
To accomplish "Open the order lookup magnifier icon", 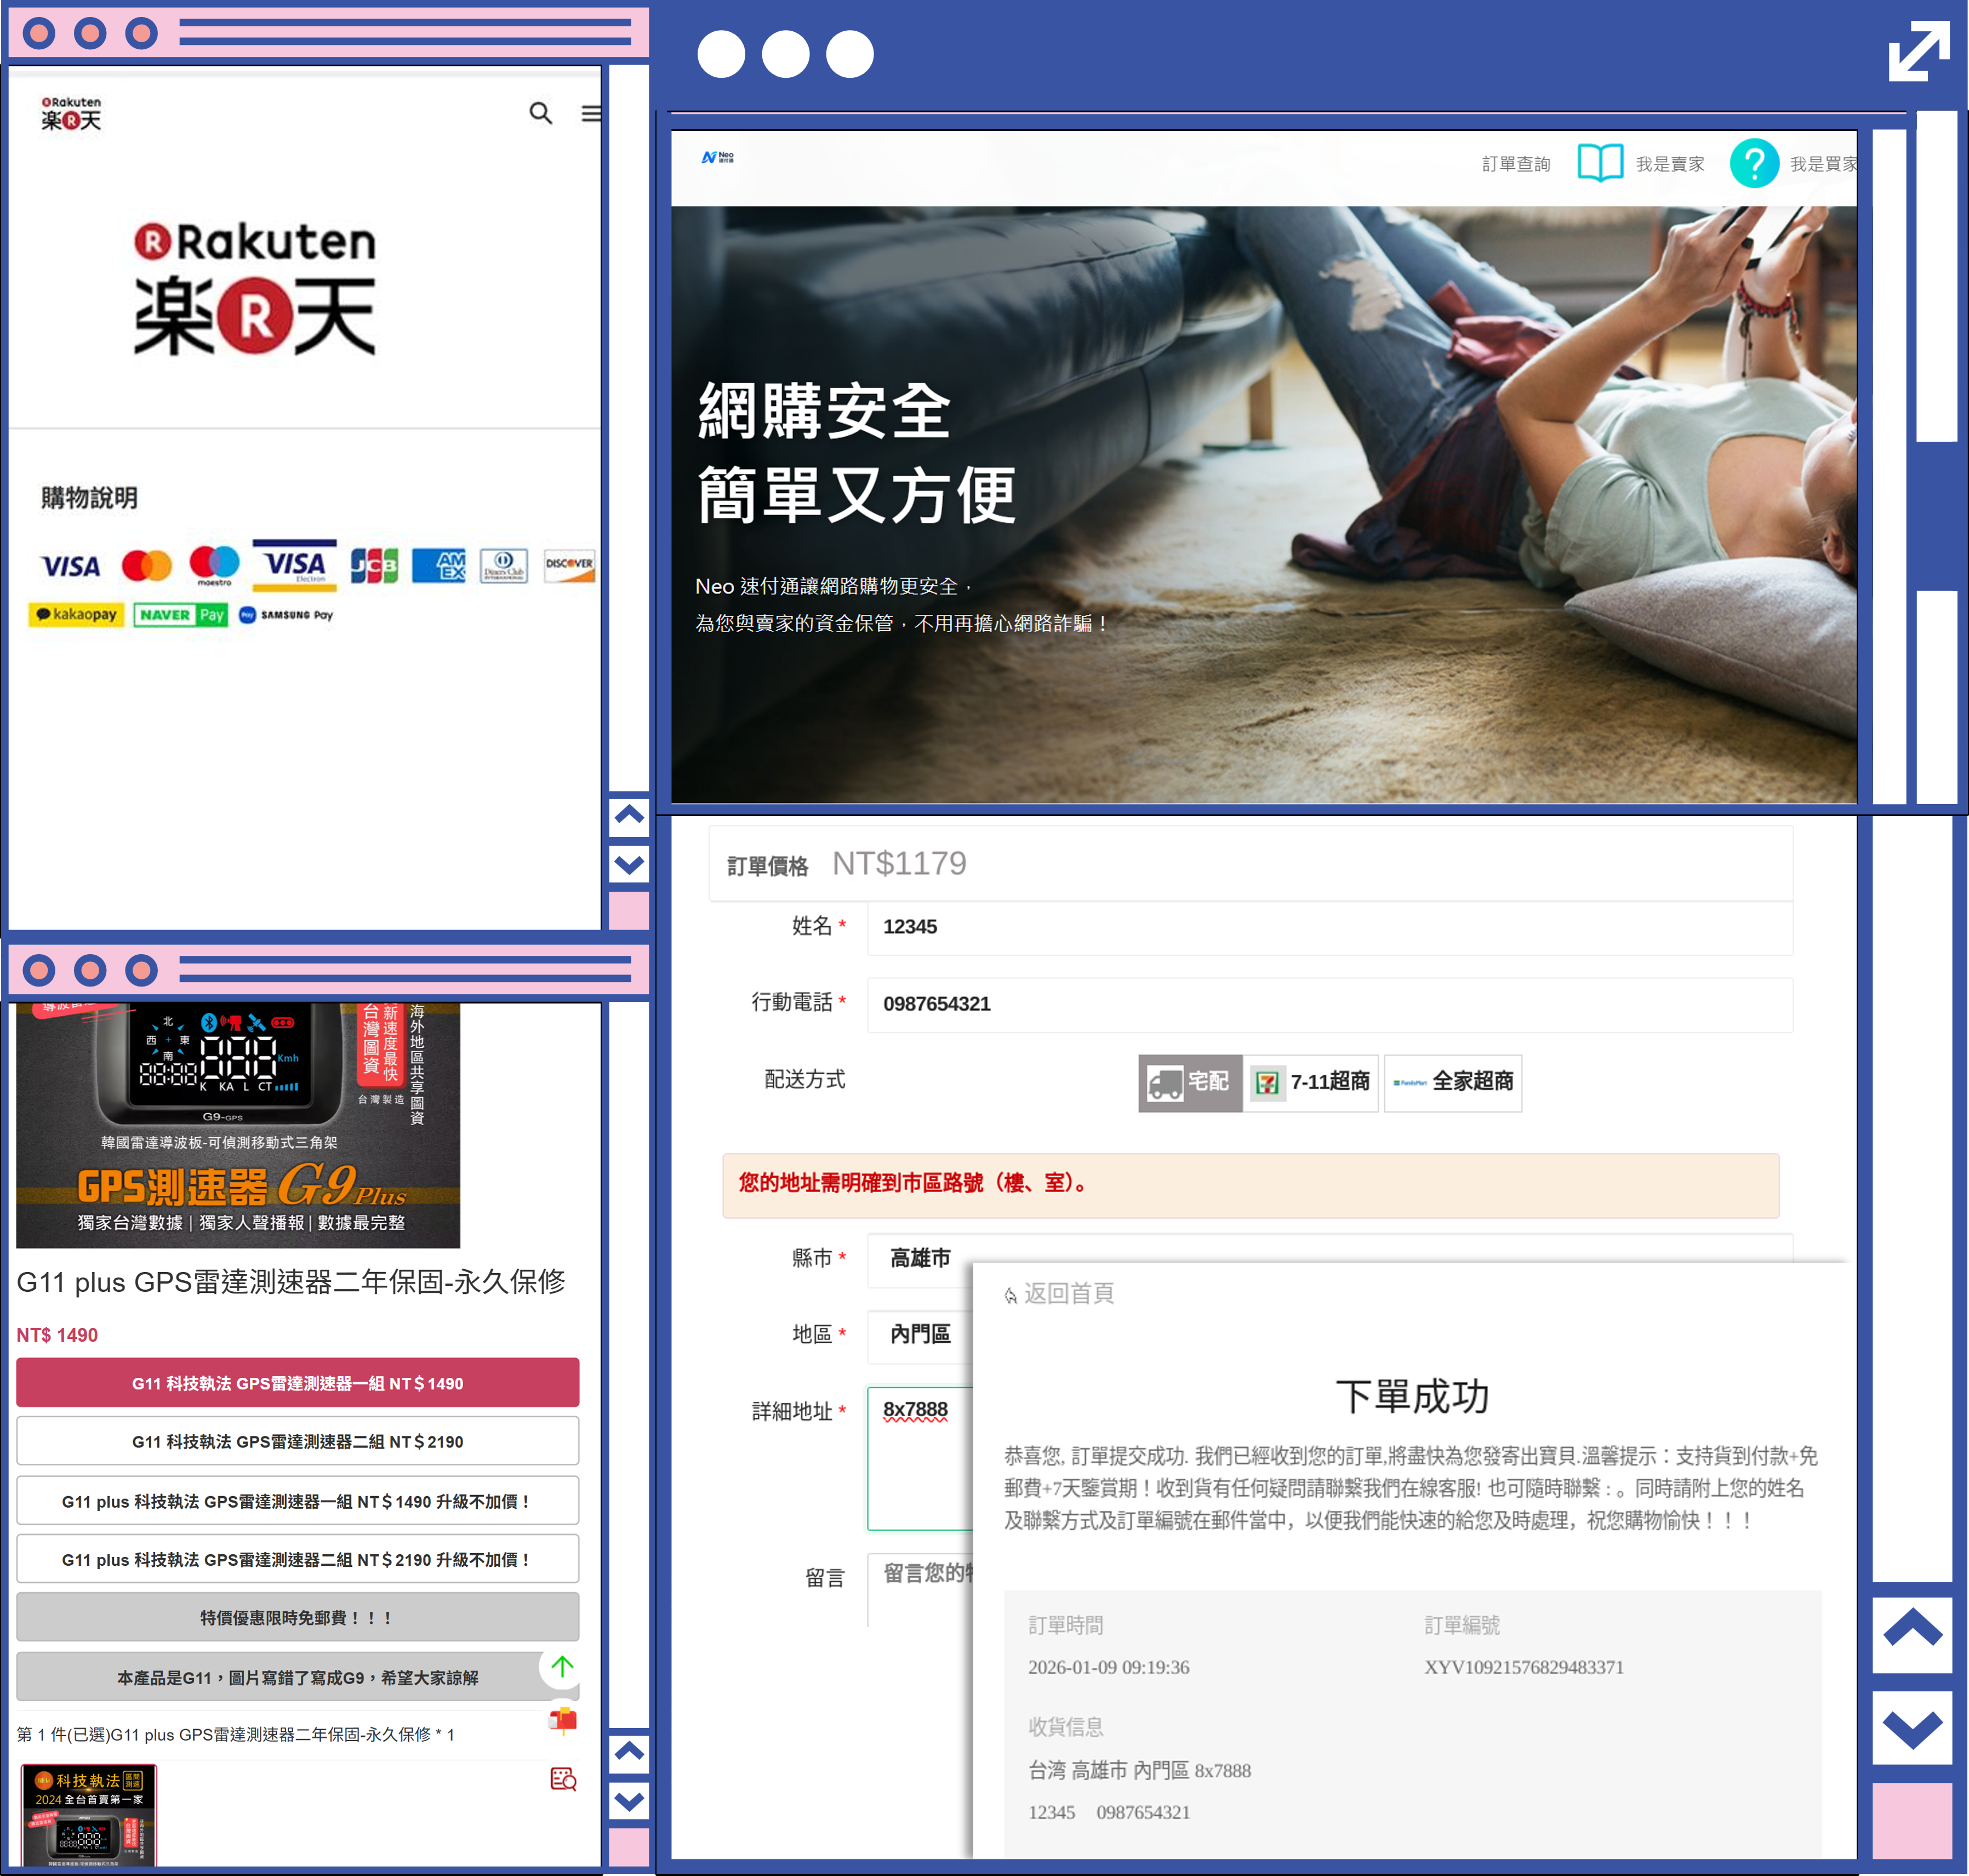I will [x=563, y=1779].
